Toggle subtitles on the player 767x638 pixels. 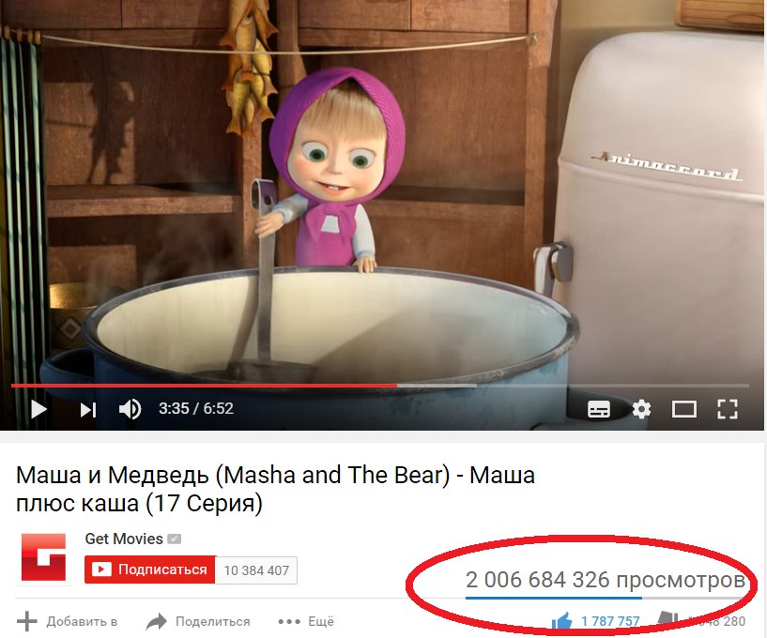[599, 410]
